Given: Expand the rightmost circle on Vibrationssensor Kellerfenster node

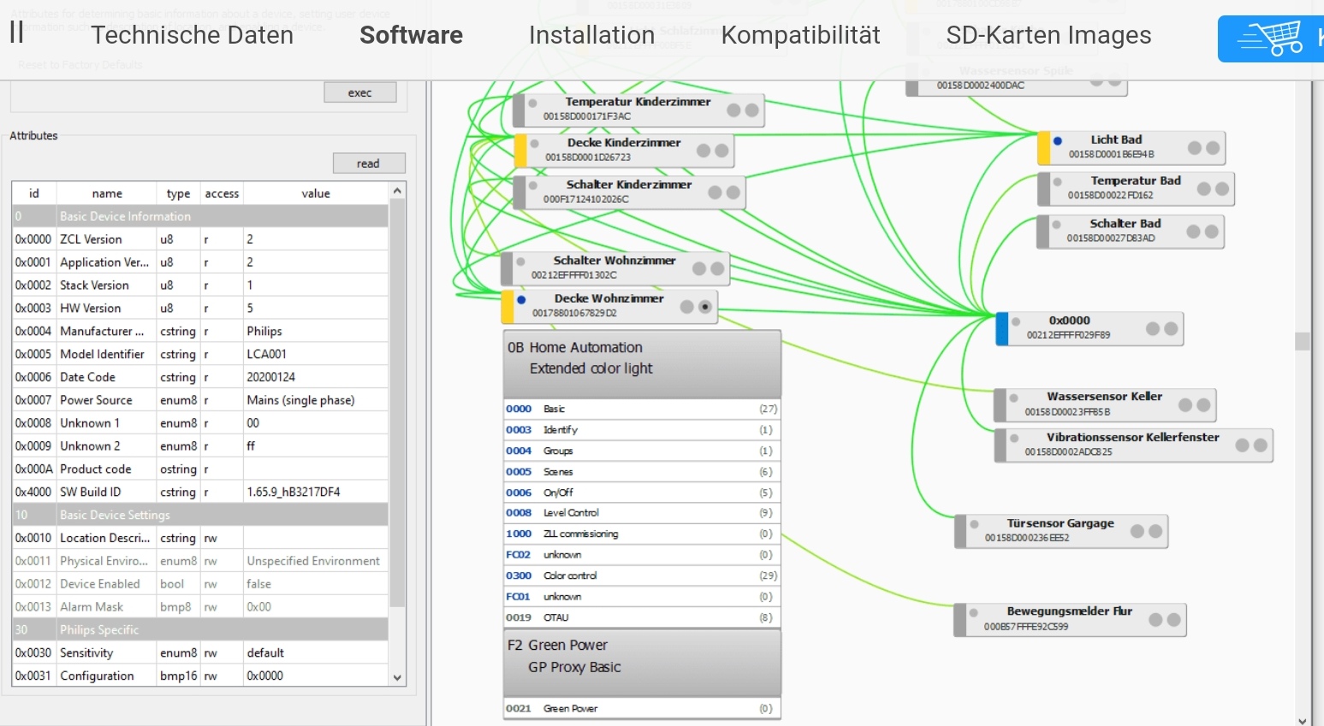Looking at the screenshot, I should coord(1261,445).
